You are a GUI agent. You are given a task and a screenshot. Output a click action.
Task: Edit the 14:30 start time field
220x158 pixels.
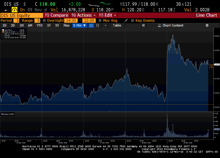[71, 21]
